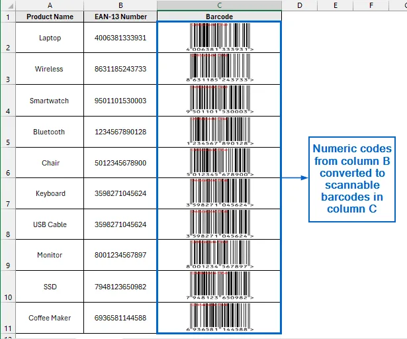Select row 3 header
Viewport: 407px width, 339px height.
(x=8, y=69)
